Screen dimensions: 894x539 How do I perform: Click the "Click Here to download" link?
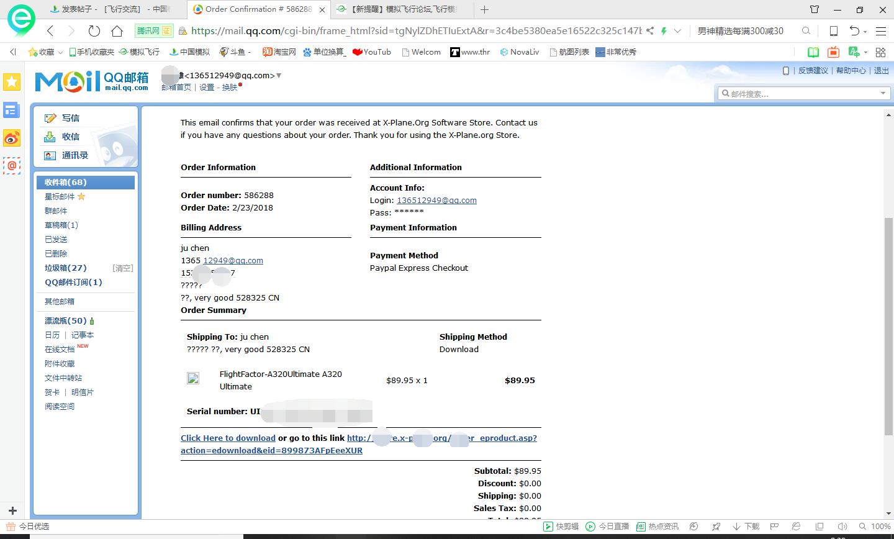click(x=228, y=438)
